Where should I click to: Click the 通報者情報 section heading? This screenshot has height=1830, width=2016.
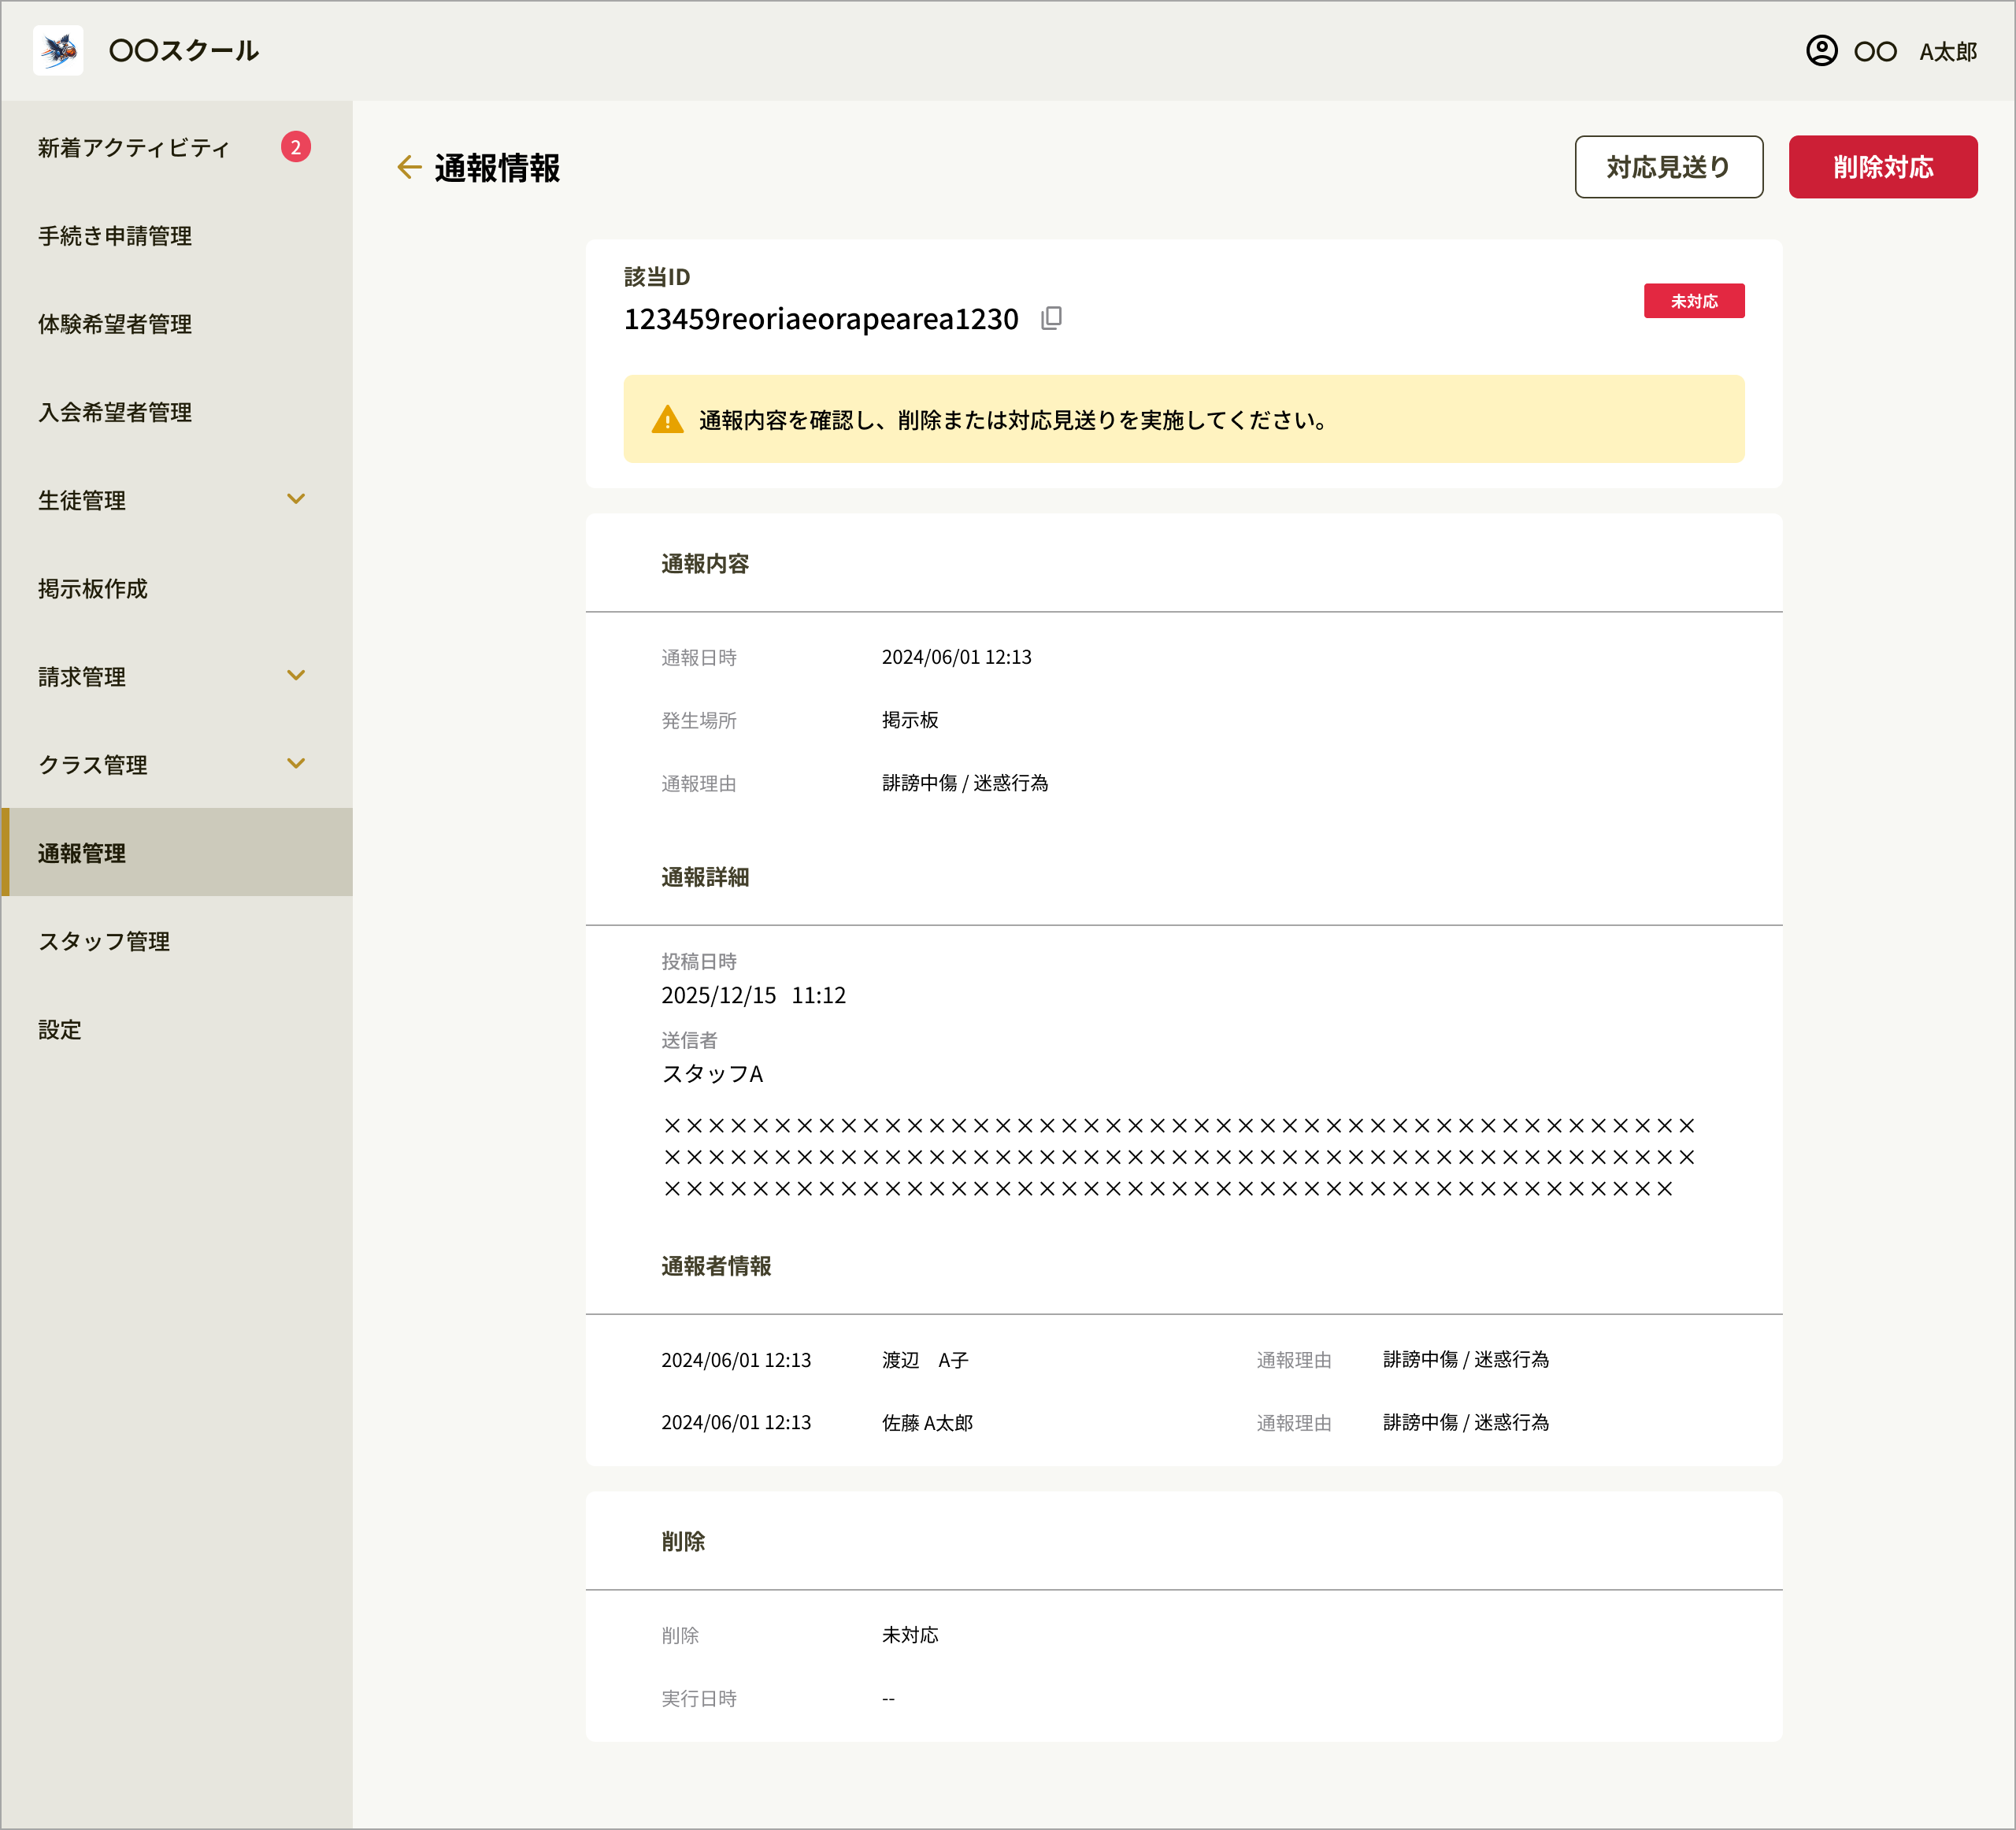716,1266
